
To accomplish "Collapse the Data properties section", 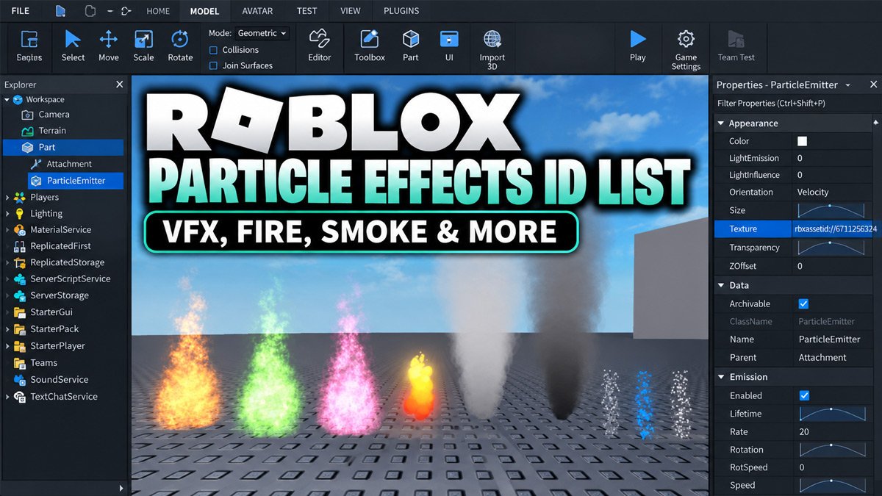I will [x=721, y=285].
